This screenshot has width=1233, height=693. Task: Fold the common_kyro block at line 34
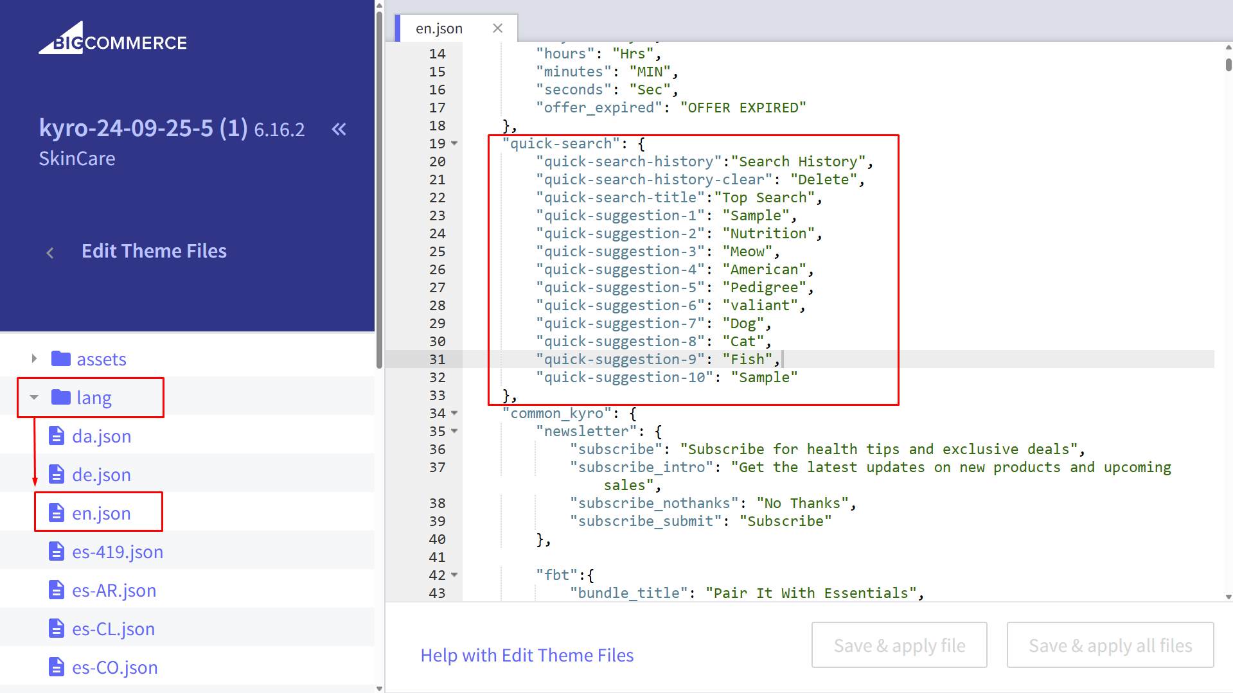455,413
